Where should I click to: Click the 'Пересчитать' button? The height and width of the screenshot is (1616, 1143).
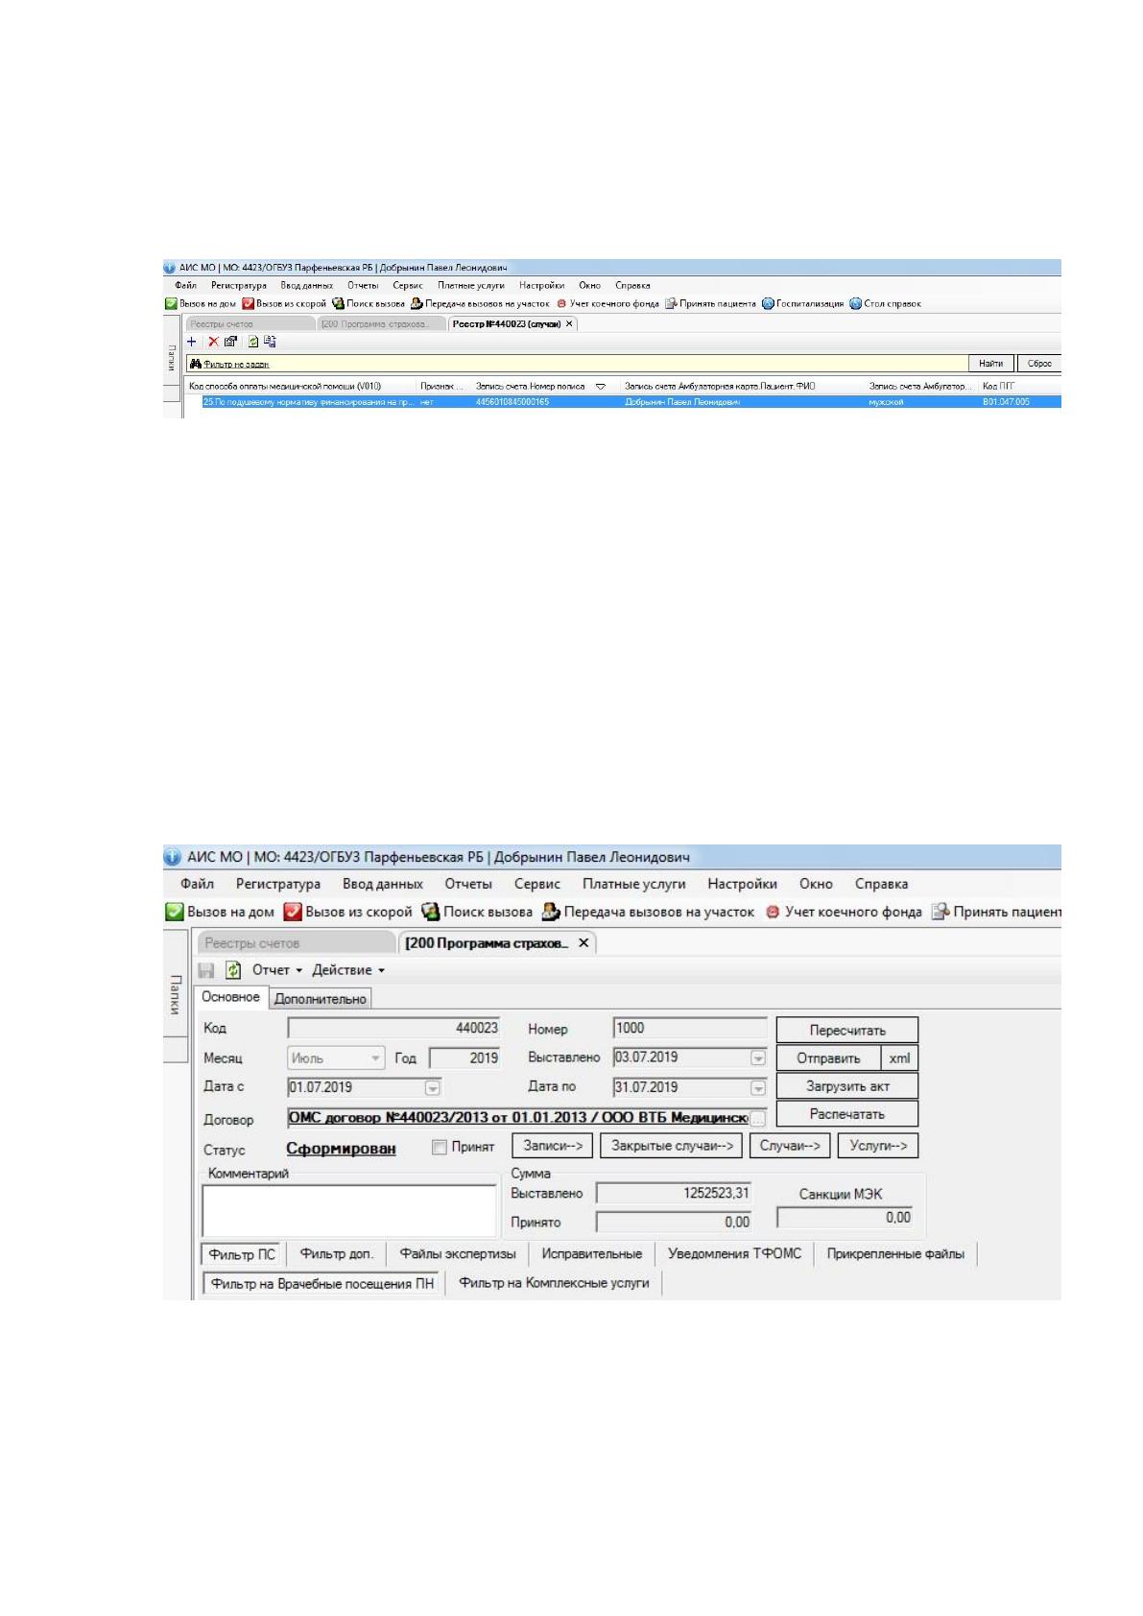tap(847, 1031)
